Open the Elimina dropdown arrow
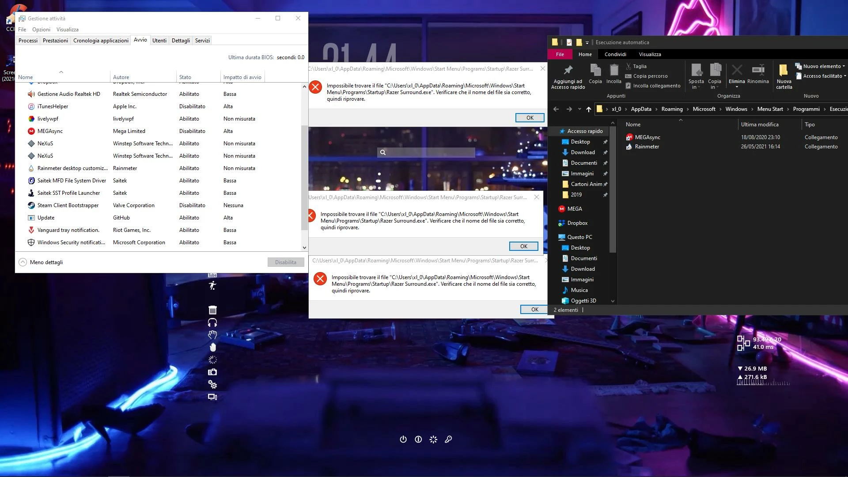Viewport: 848px width, 477px height. tap(737, 87)
